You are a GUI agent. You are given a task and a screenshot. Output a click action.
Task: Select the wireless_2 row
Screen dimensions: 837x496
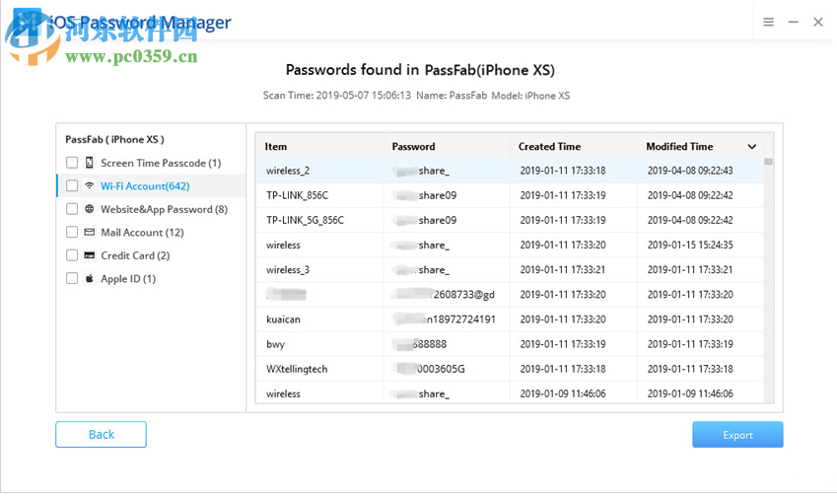tap(510, 171)
